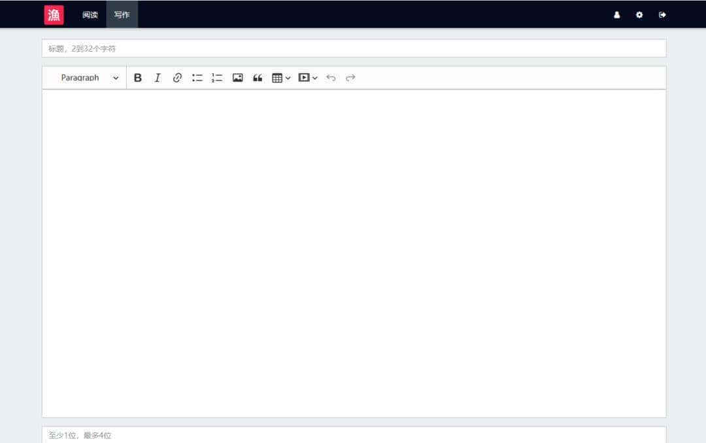Open the settings gear icon
This screenshot has height=443, width=706.
tap(639, 15)
